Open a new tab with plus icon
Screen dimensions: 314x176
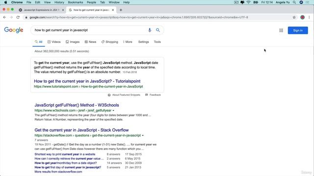point(121,10)
